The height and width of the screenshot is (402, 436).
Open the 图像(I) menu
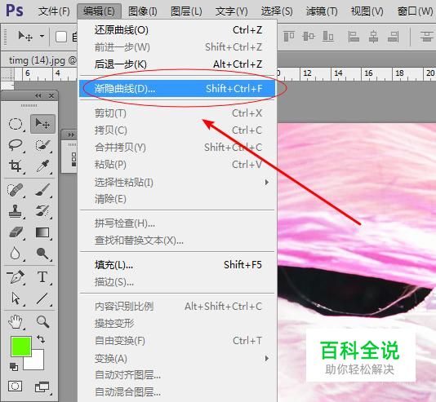143,11
